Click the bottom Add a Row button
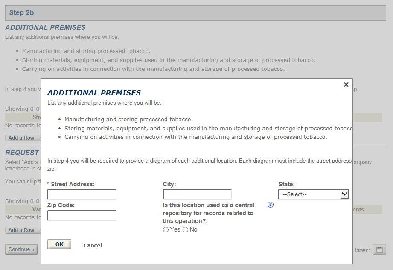Screen dimensions: 393x270 pyautogui.click(x=21, y=230)
